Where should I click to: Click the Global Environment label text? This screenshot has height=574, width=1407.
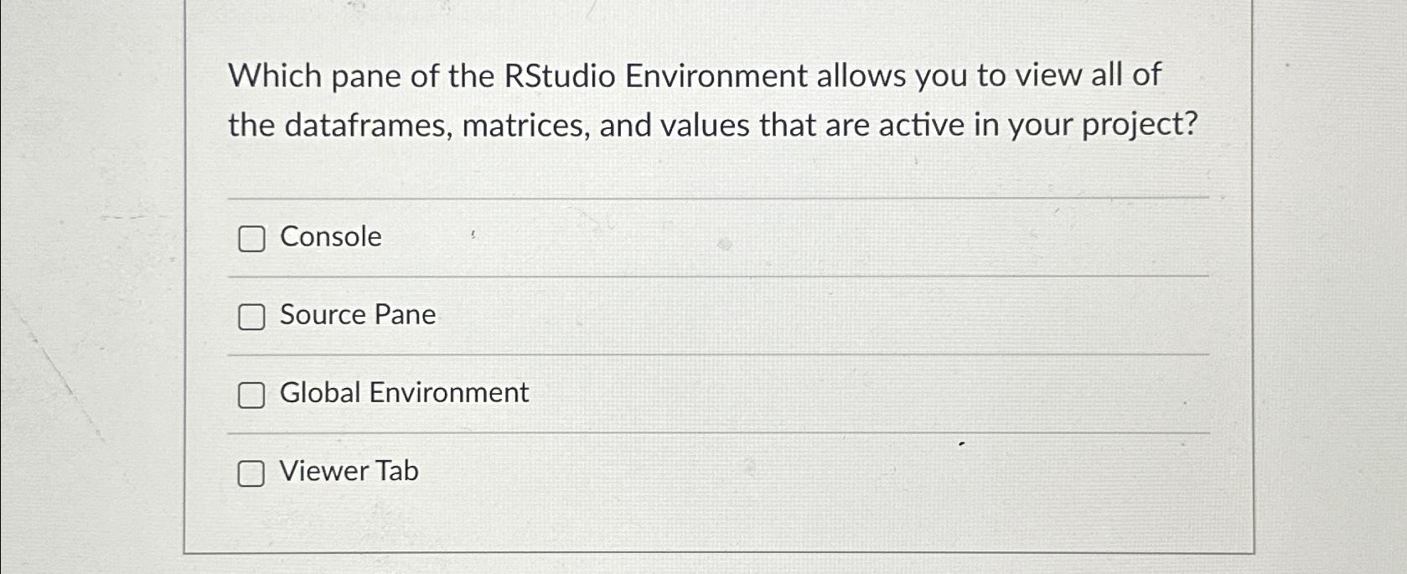click(x=404, y=393)
